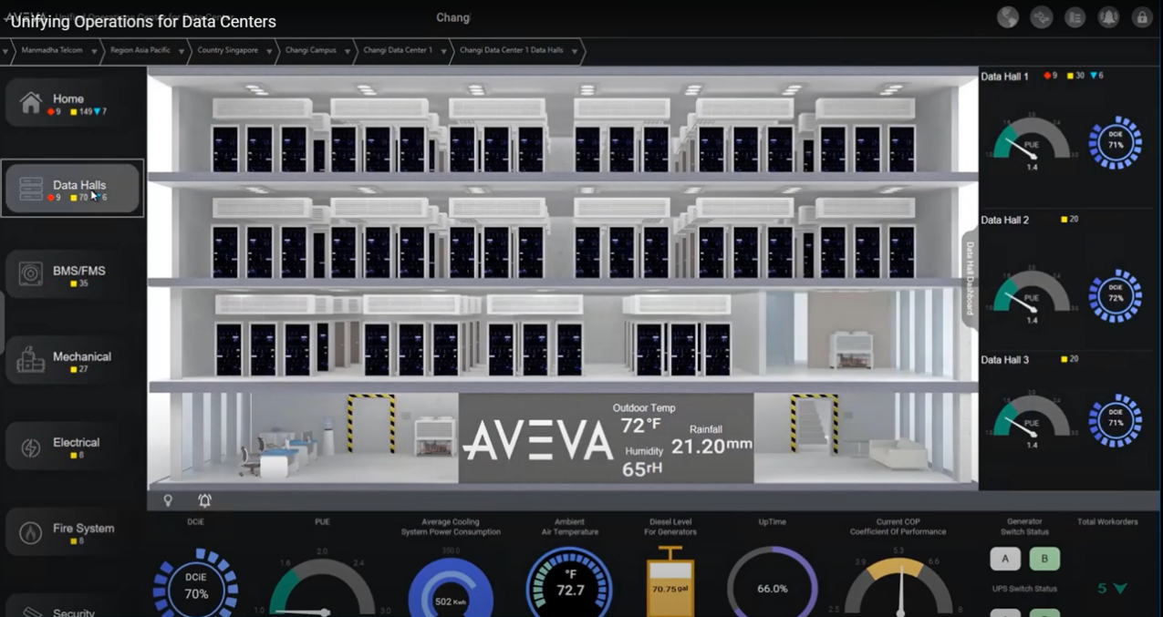Viewport: 1163px width, 617px height.
Task: Expand the Total Workorders green chevron
Action: tap(1120, 589)
